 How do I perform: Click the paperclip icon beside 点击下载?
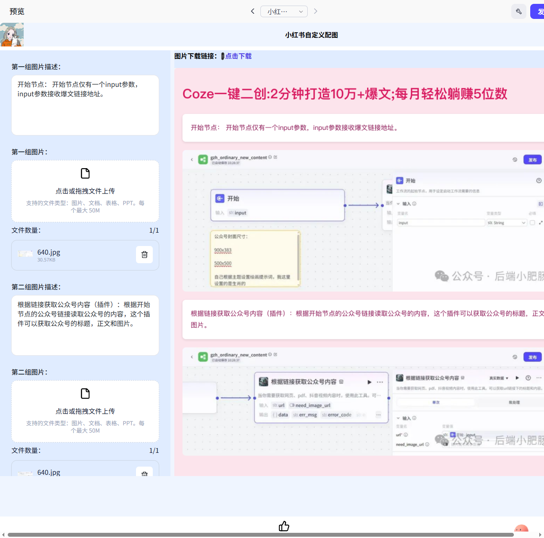pos(223,56)
